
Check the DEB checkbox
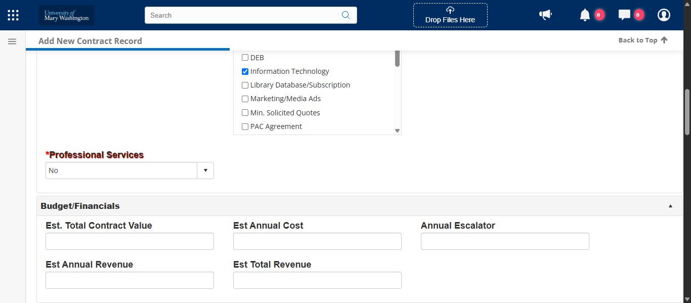245,57
